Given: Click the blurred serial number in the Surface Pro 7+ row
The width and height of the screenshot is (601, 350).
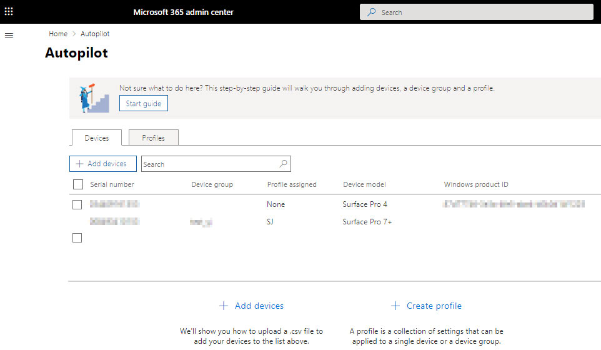Looking at the screenshot, I should 114,221.
